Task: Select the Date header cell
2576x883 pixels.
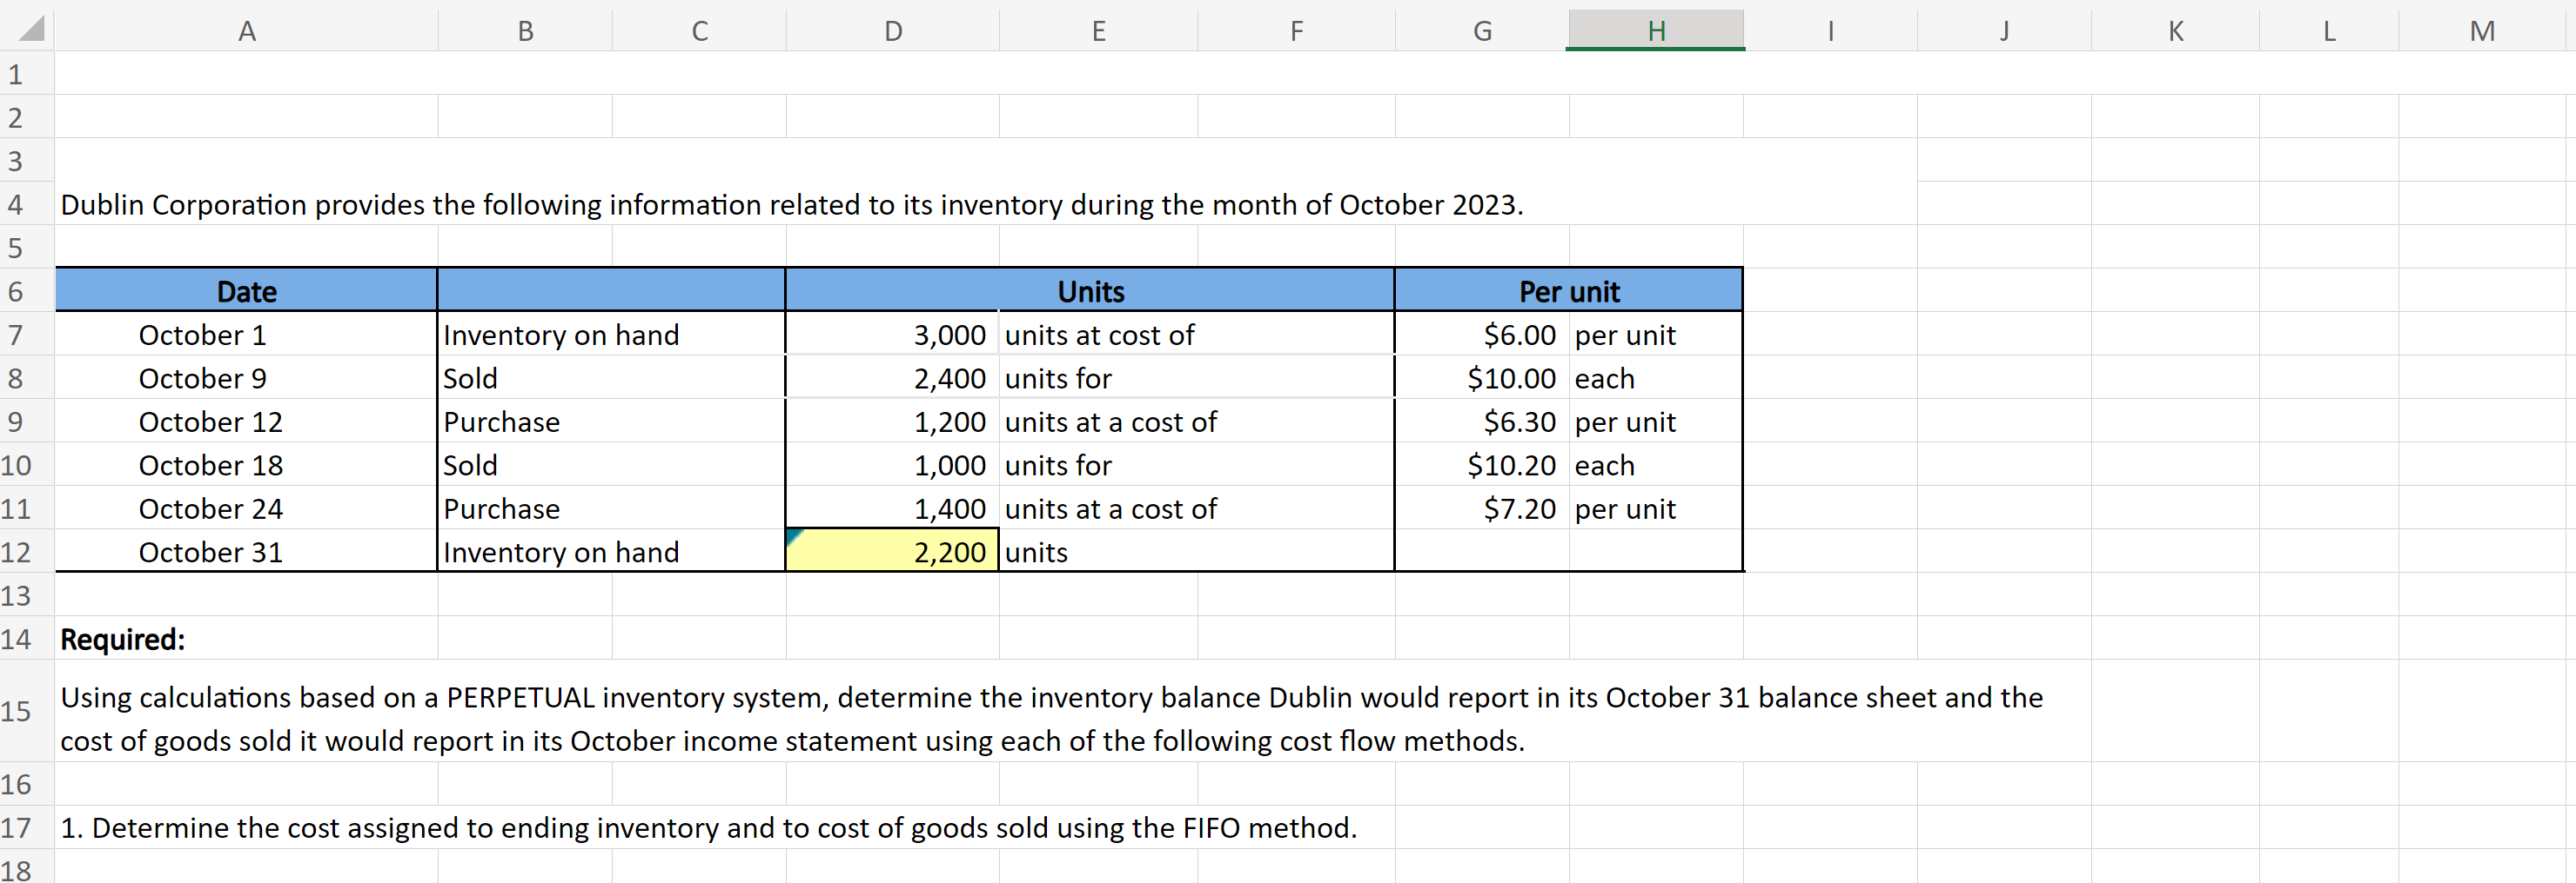Action: (246, 290)
